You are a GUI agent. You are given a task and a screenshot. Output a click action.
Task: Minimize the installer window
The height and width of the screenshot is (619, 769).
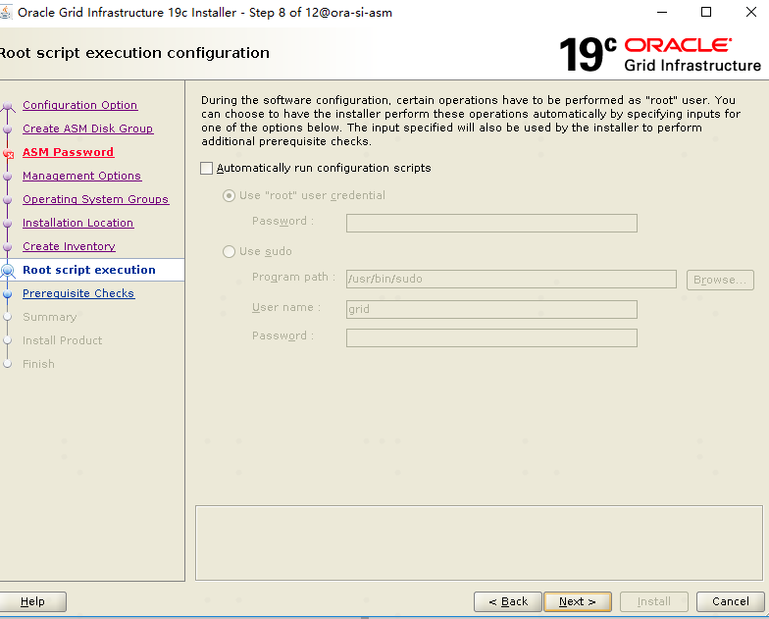point(662,12)
